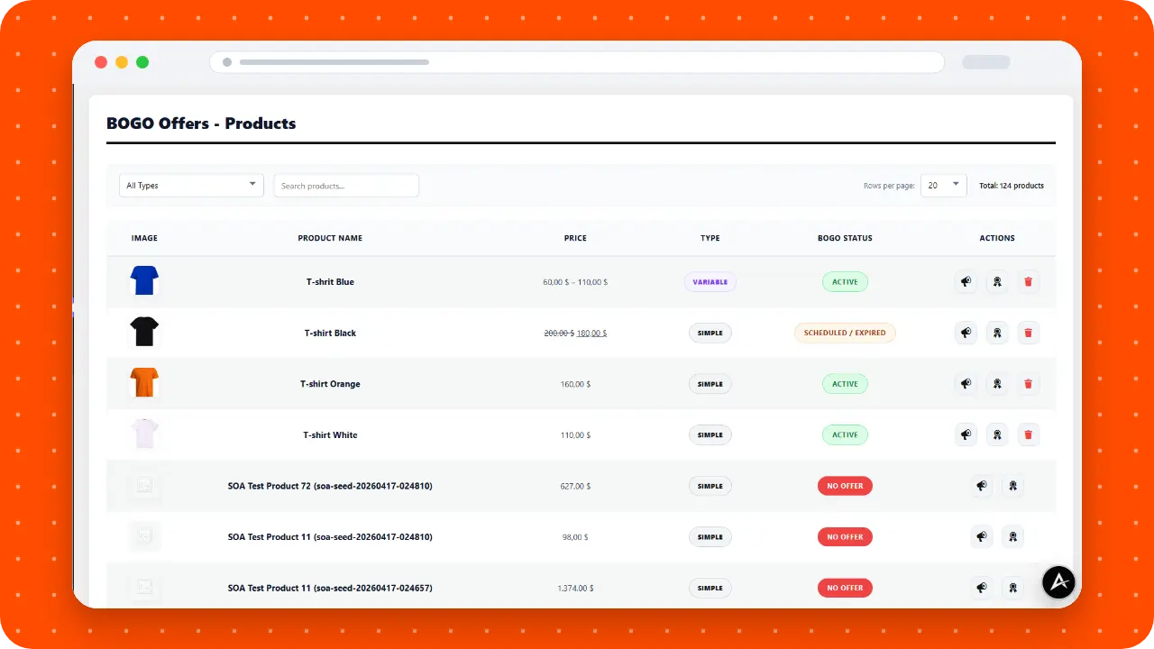This screenshot has width=1154, height=649.
Task: Click the 180,00 $ sale price
Action: click(x=591, y=333)
